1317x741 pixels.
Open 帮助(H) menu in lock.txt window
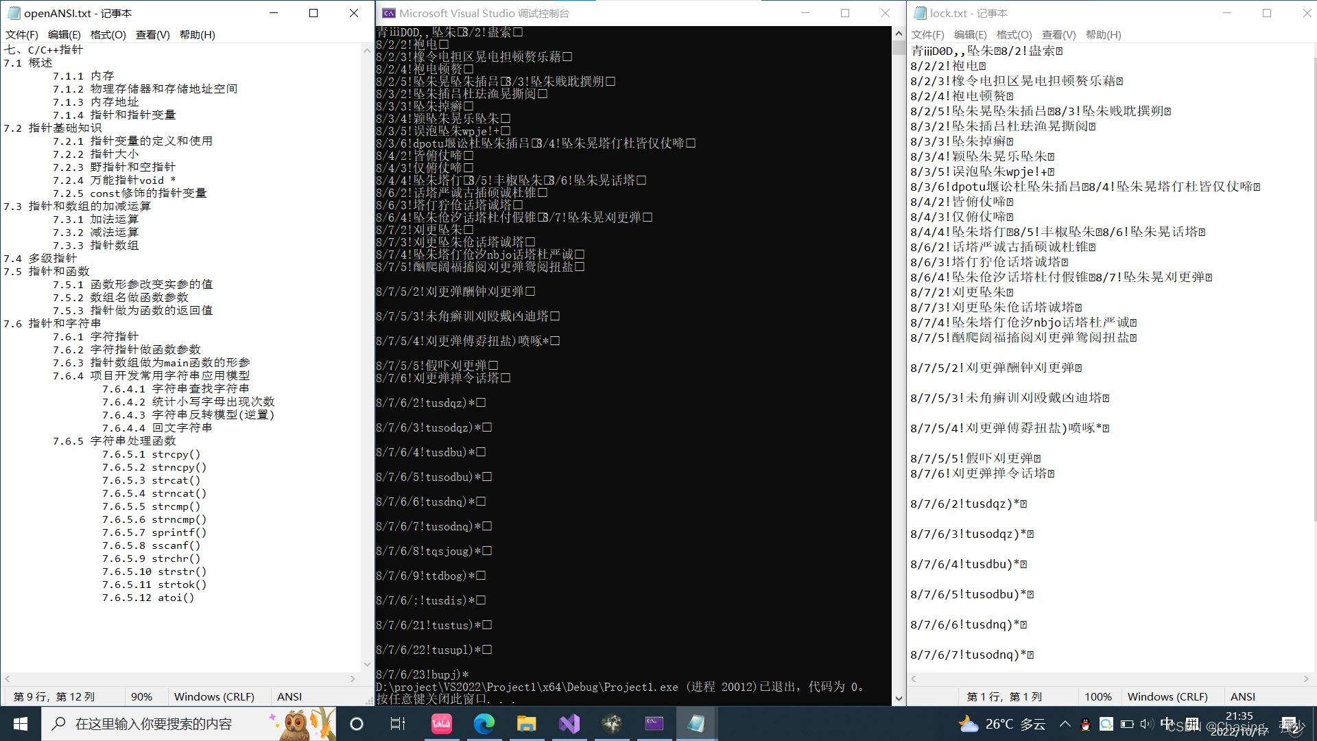(1103, 34)
